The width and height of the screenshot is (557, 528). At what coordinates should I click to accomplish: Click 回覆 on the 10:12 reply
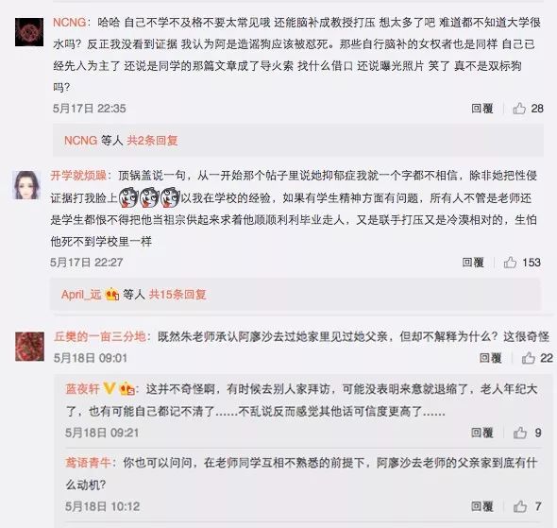pyautogui.click(x=482, y=506)
